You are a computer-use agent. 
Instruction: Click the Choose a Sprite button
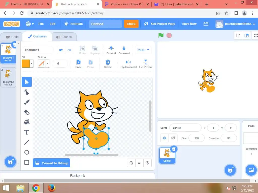pos(230,170)
